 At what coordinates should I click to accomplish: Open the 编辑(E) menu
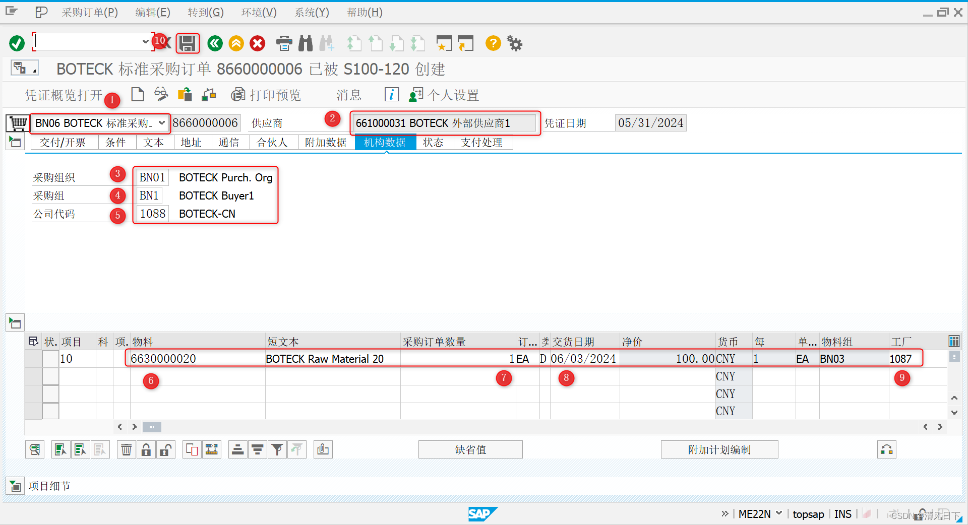[153, 12]
